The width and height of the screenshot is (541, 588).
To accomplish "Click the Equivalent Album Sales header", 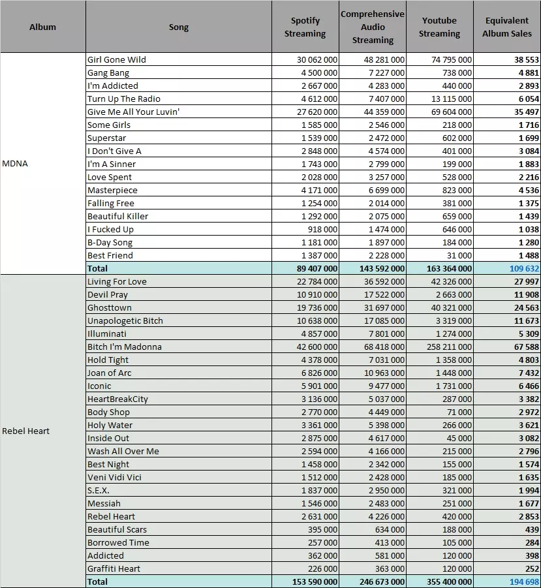I will coord(507,27).
